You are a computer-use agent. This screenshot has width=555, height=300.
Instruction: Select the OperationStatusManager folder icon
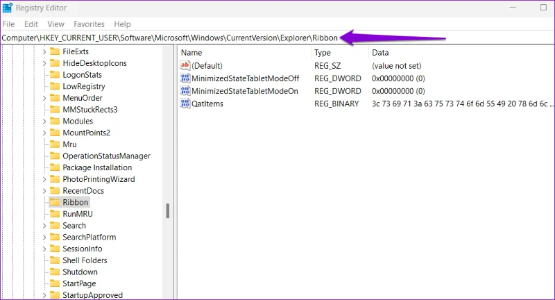(55, 156)
